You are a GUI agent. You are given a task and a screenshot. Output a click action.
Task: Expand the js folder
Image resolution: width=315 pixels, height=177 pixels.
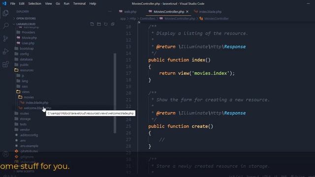(23, 76)
